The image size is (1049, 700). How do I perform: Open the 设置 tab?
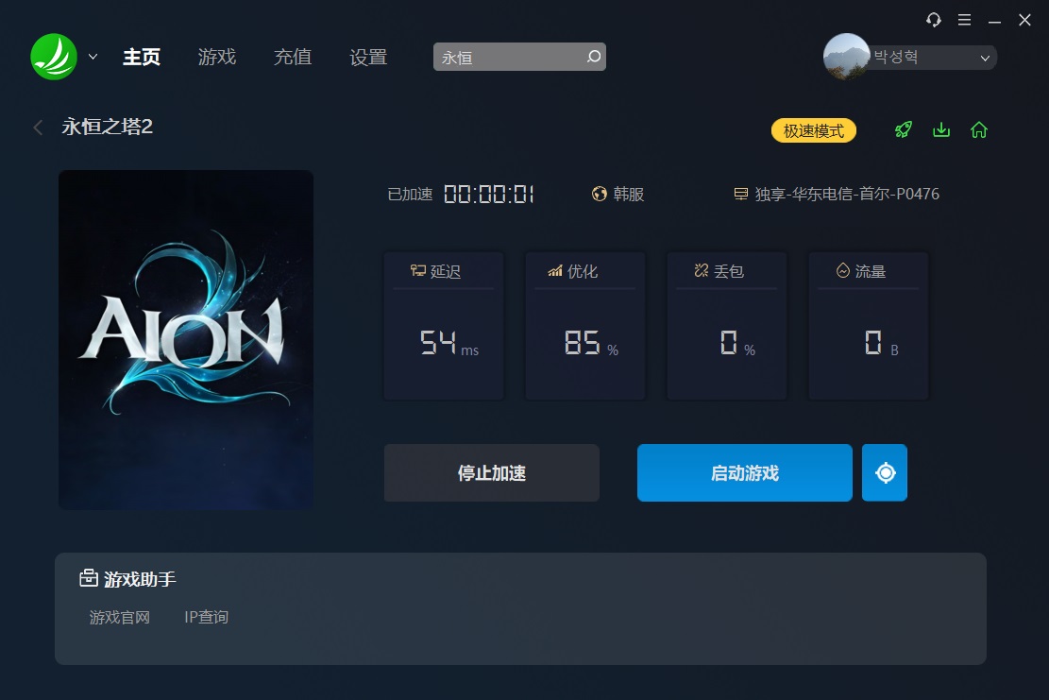click(x=368, y=57)
